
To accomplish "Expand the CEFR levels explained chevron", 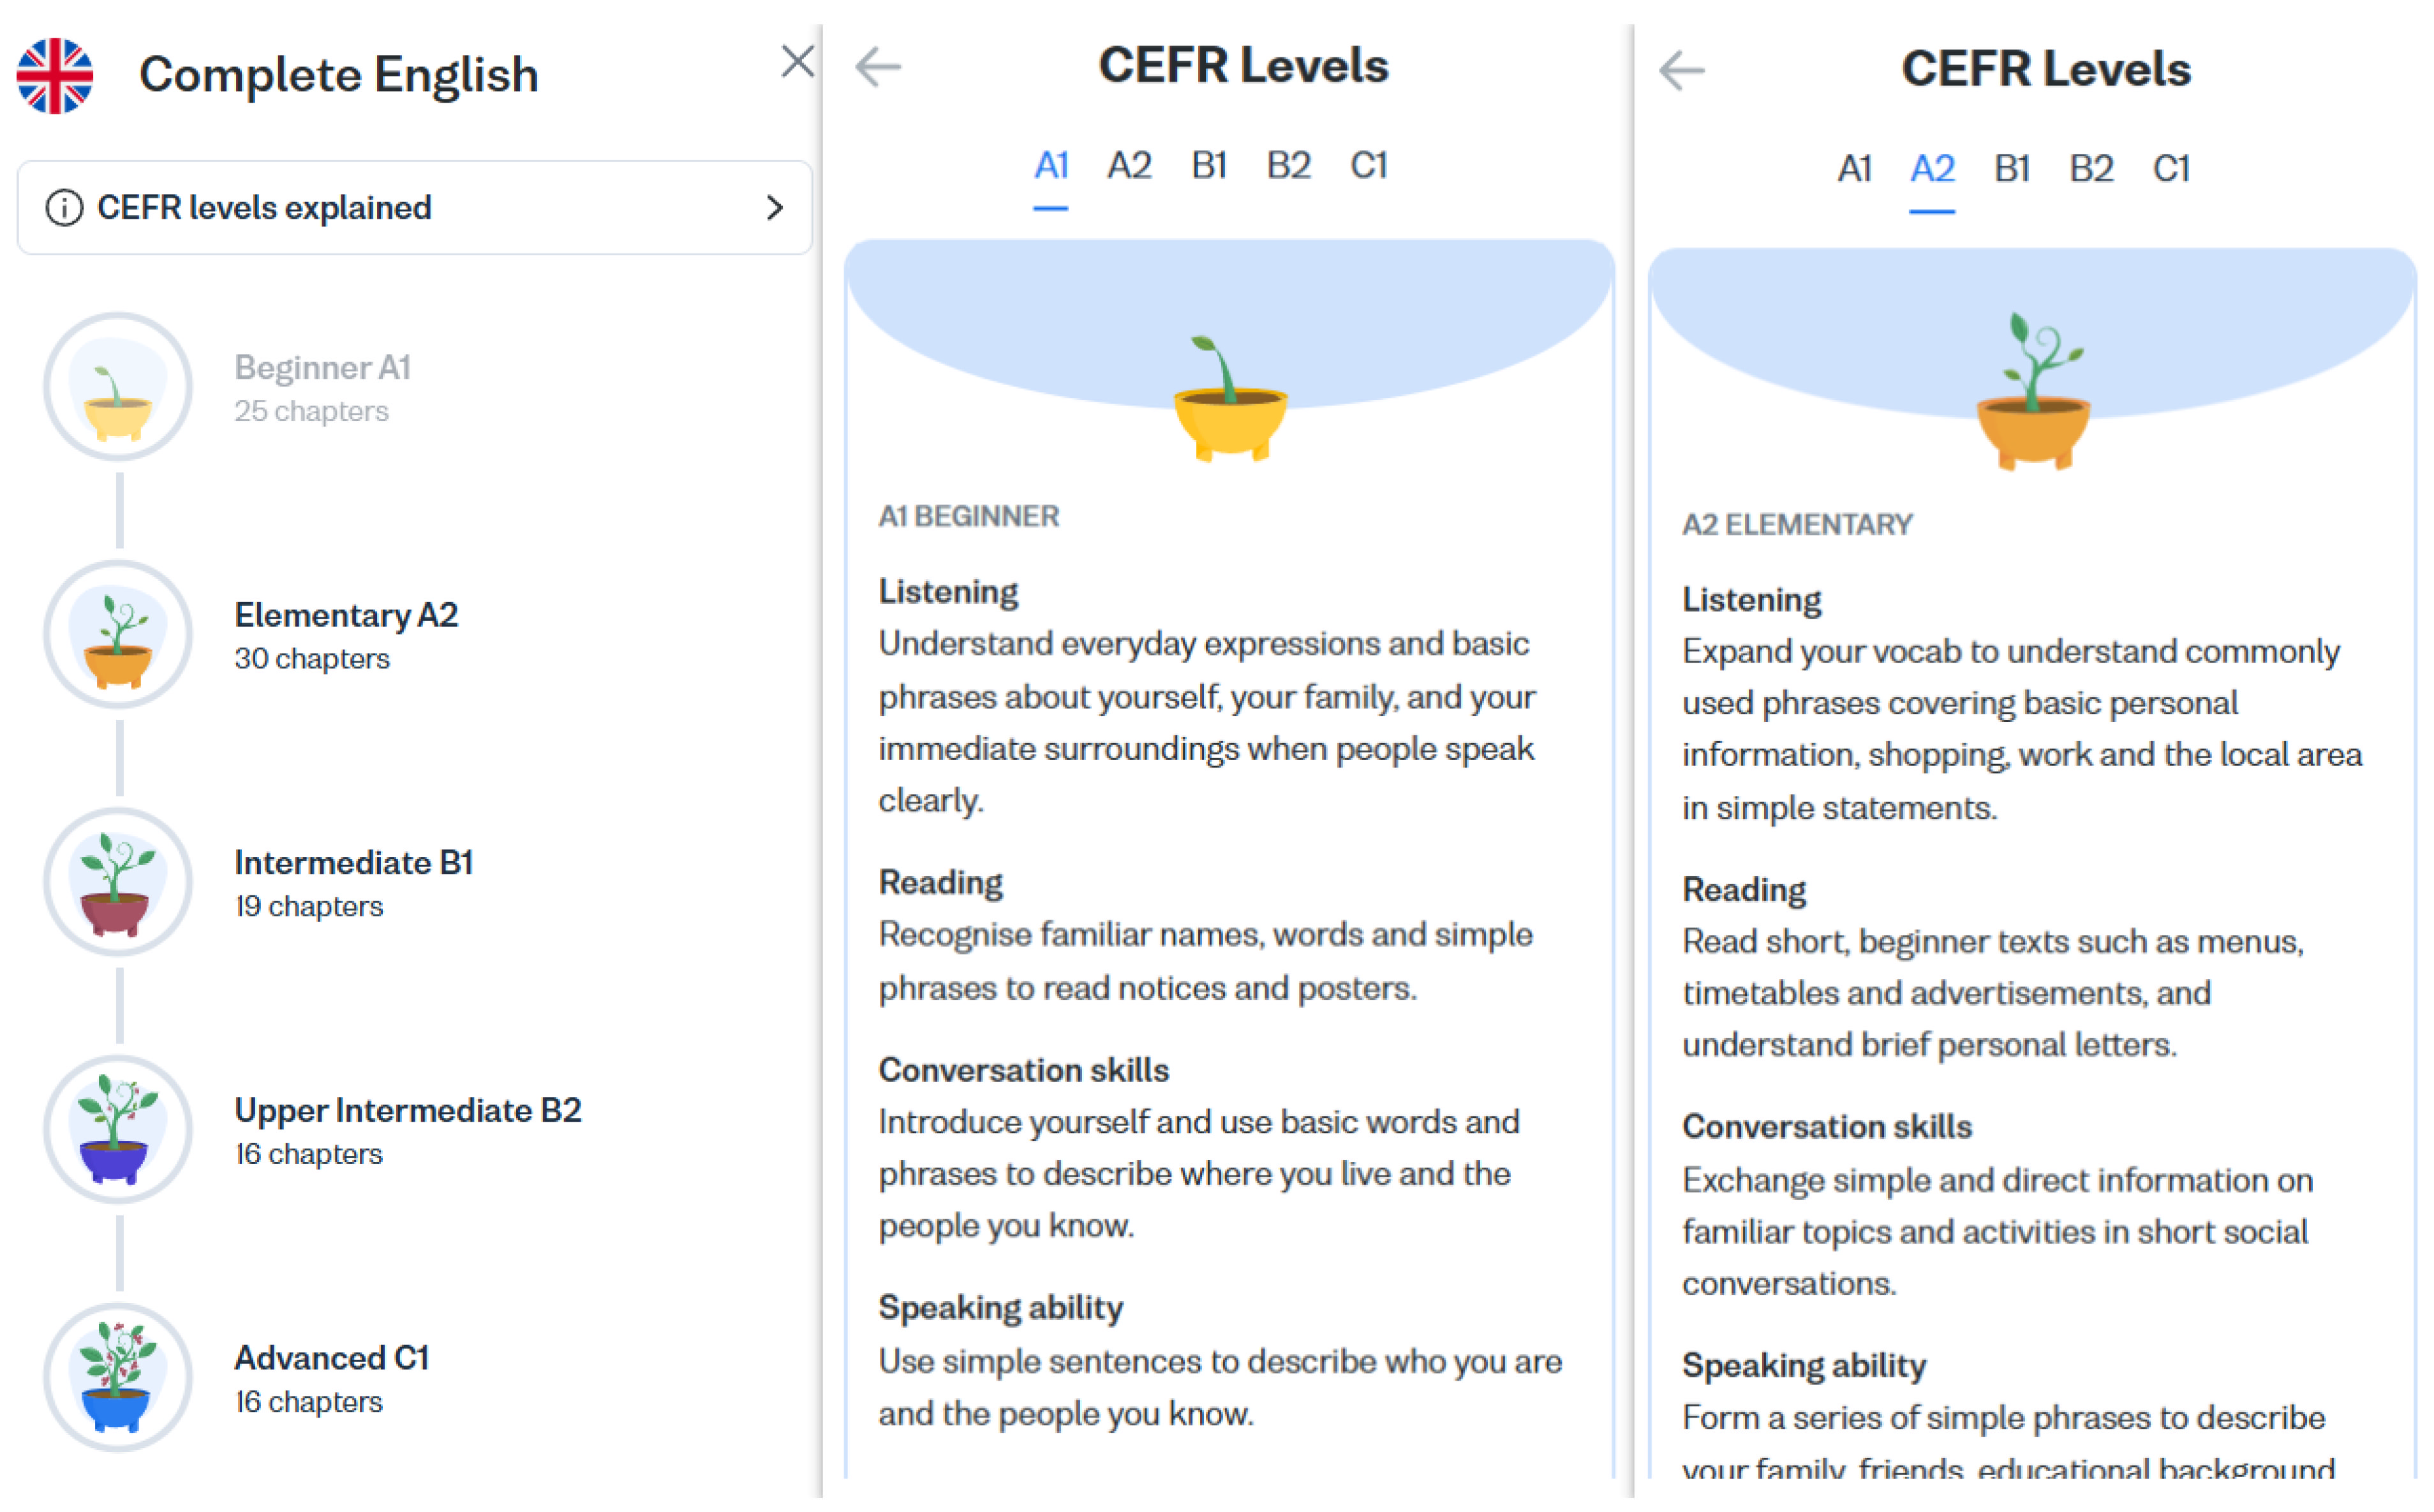I will pos(773,208).
